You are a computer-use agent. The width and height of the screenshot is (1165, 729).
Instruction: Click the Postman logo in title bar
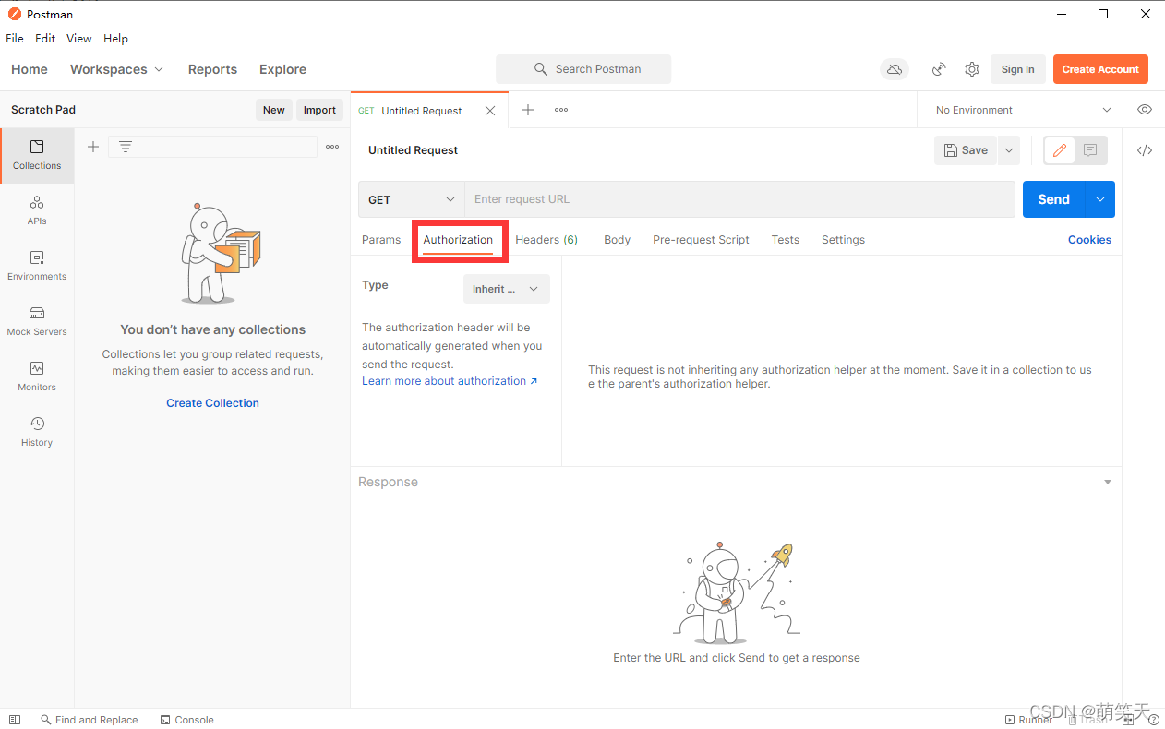[x=15, y=14]
